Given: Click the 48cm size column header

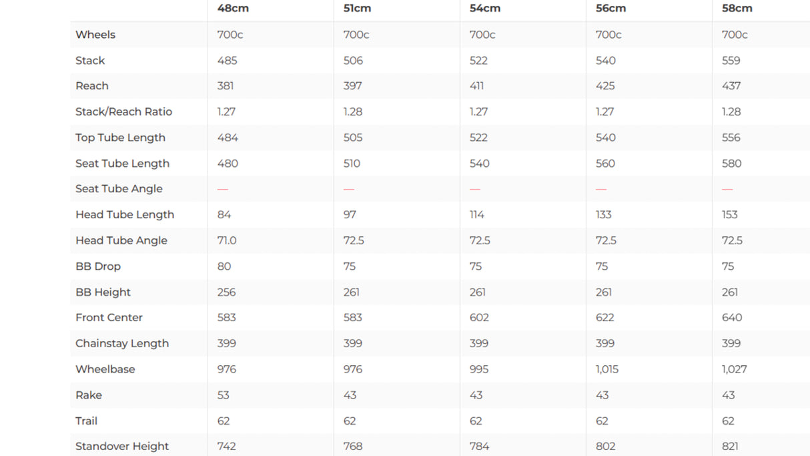Looking at the screenshot, I should point(232,9).
